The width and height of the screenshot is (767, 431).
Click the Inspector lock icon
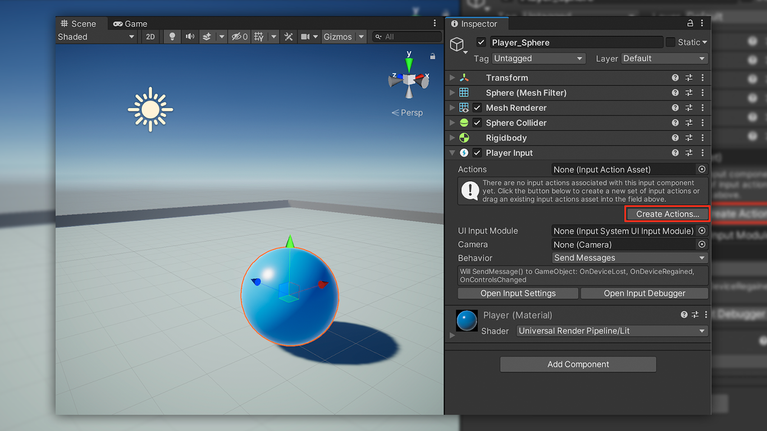tap(690, 24)
